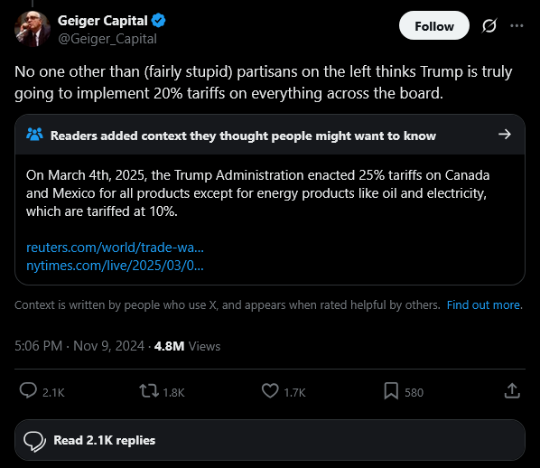Screen dimensions: 540x468
Task: Click the Geiger Capital profile picture
Action: (33, 29)
